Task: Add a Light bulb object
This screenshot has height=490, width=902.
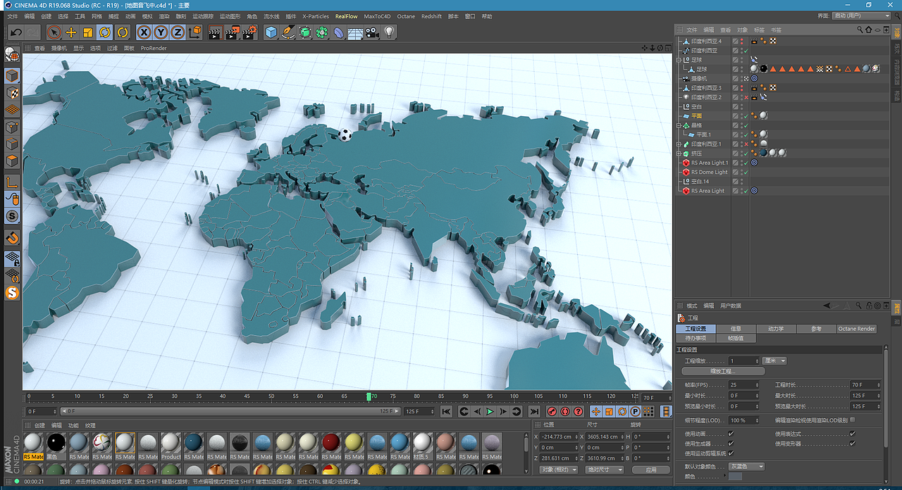Action: point(389,32)
